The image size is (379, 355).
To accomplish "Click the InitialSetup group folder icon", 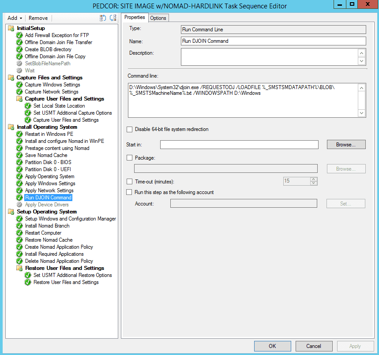I will [11, 28].
